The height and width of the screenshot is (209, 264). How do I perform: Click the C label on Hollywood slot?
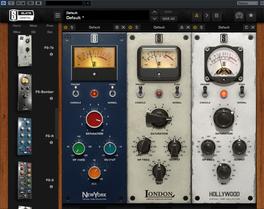(x=246, y=27)
